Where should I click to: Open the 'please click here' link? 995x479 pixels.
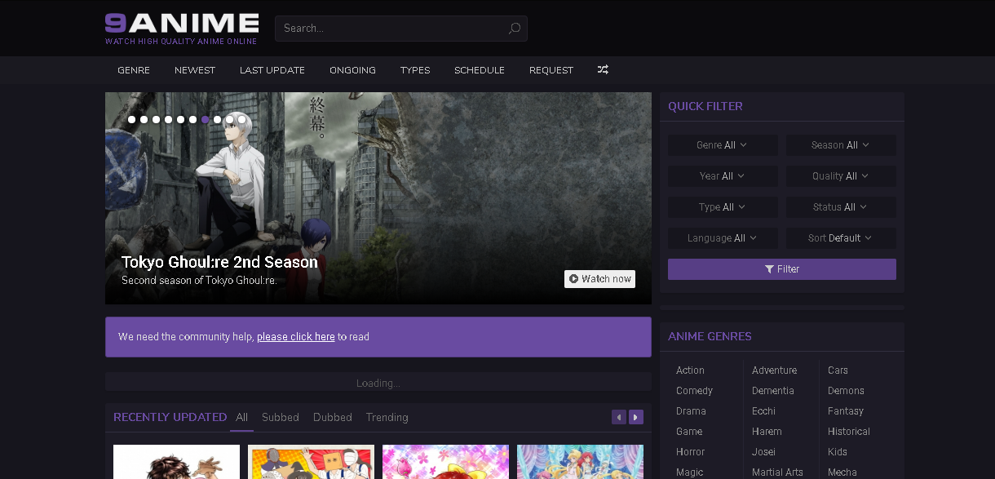(x=296, y=337)
